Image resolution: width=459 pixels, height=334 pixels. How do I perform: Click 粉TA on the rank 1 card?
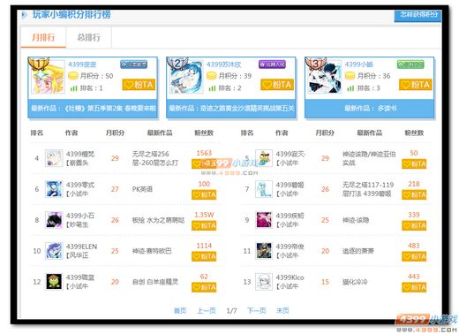click(x=139, y=85)
